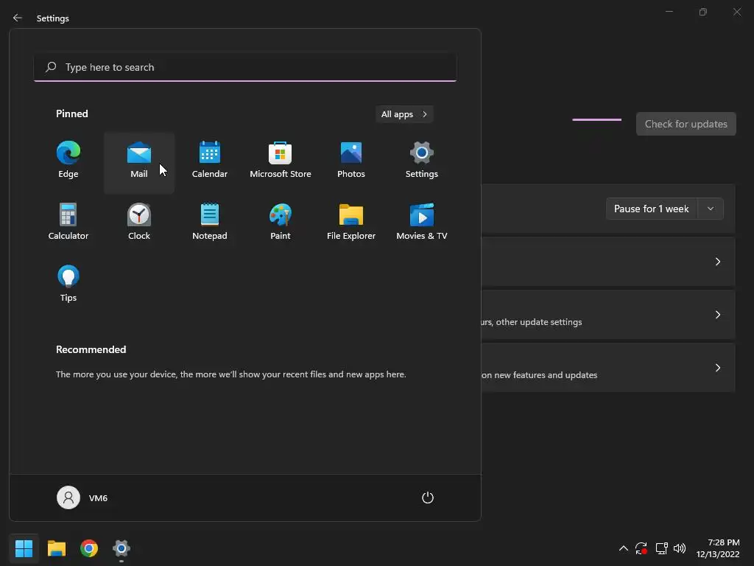Launch Movies & TV app
This screenshot has width=754, height=566.
click(x=422, y=222)
